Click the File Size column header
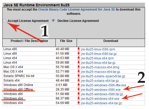The height and width of the screenshot is (109, 149). (66, 43)
